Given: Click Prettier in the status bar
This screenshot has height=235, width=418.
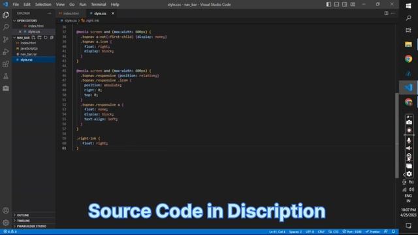Looking at the screenshot, I should pos(373,232).
